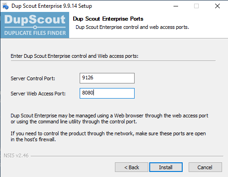Click the Dup Scout installer icon in title bar
The width and height of the screenshot is (228, 177).
click(x=5, y=6)
